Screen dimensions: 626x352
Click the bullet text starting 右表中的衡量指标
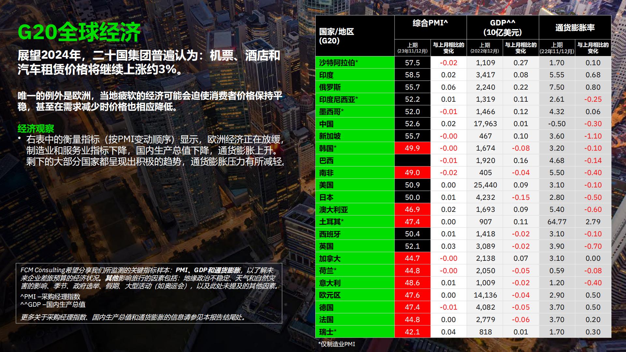156,151
